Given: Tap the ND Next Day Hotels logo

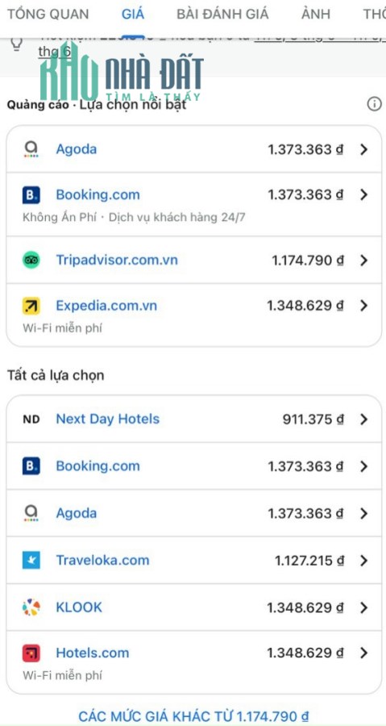Looking at the screenshot, I should click(31, 419).
